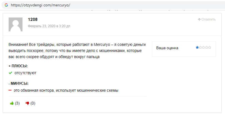The image size is (225, 117).
Task: Click the Ваша оценка label
Action: pyautogui.click(x=167, y=48)
